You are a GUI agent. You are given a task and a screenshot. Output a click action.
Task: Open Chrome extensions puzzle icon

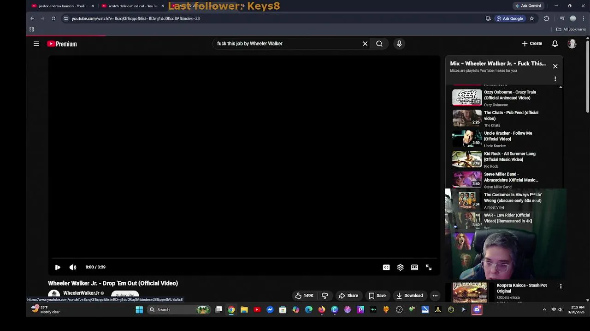tap(547, 18)
